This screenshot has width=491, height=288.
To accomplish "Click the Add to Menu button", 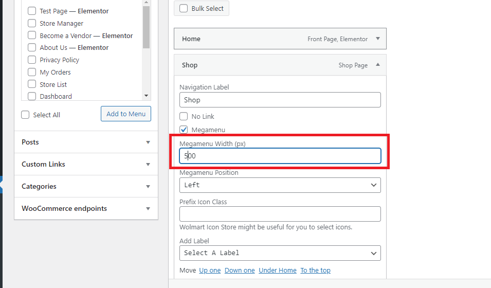I will point(126,114).
